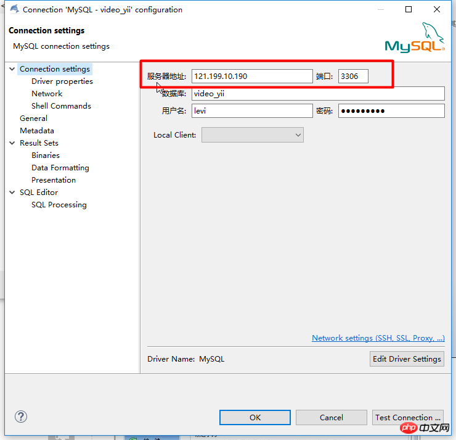
Task: Minimize the configuration dialog window
Action: (x=381, y=9)
